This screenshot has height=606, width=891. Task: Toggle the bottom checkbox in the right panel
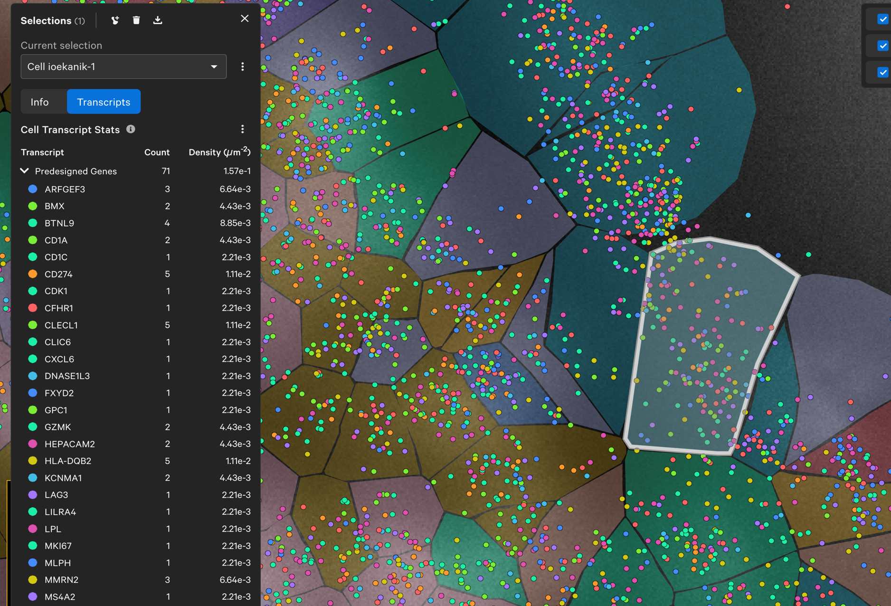tap(882, 73)
